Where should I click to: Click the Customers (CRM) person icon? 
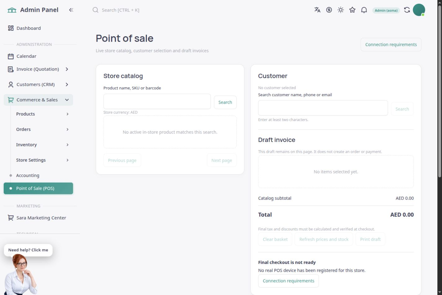coord(11,84)
